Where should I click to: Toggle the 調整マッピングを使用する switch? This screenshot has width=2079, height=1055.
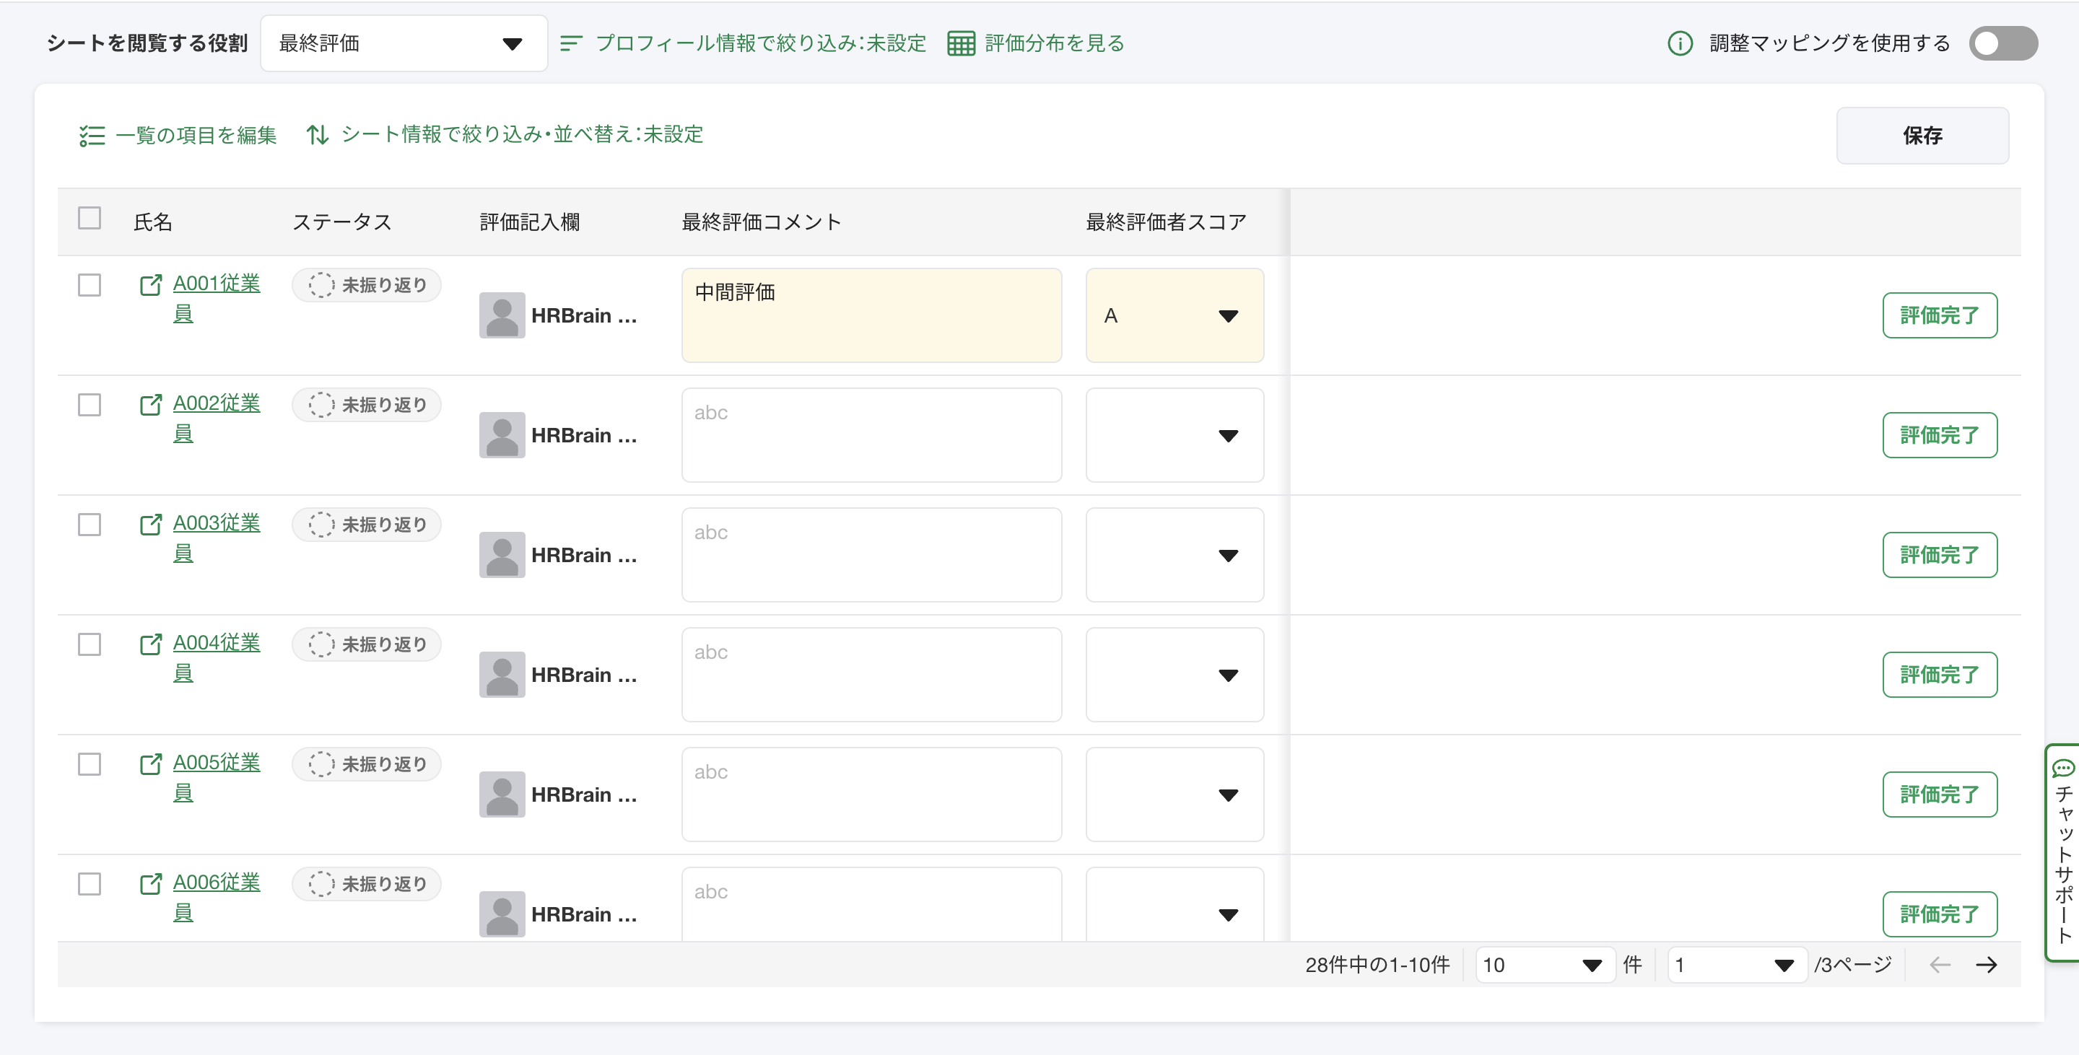(2002, 43)
